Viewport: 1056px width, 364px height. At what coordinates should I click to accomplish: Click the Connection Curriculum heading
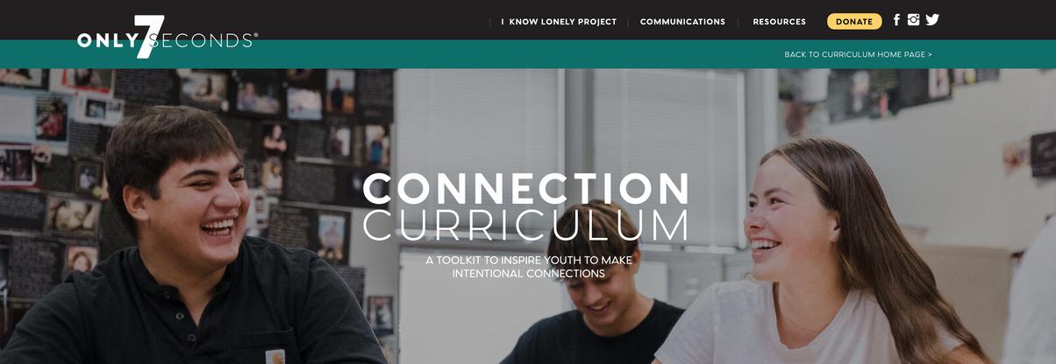(526, 206)
